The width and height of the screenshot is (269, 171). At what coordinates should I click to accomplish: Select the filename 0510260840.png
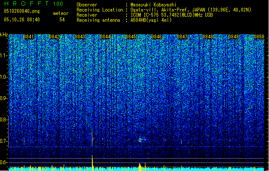(x=22, y=11)
